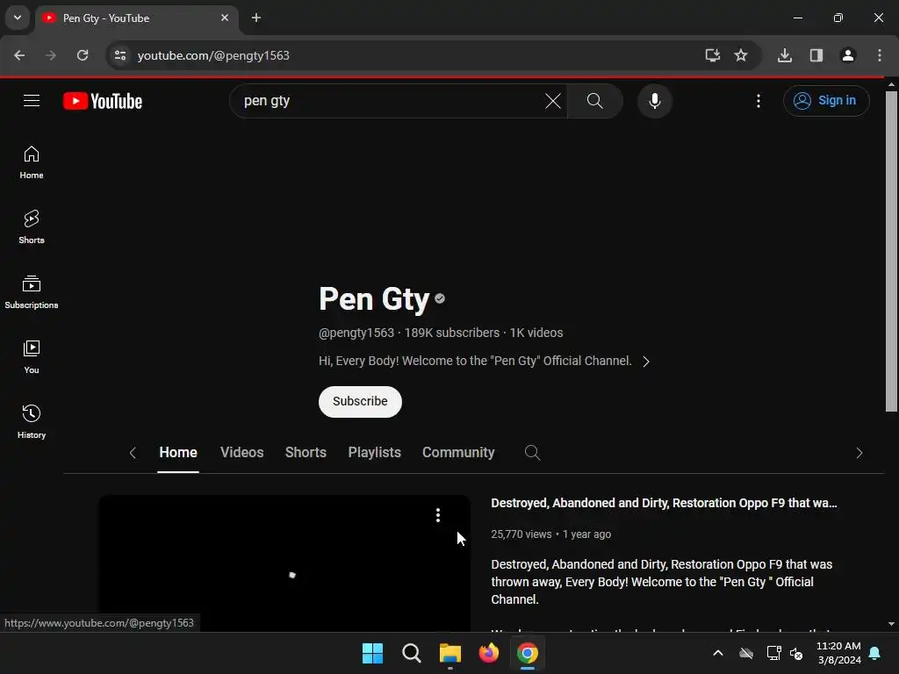
Task: Open the Destroyed, Abandoned and Dirty video title
Action: coord(664,503)
